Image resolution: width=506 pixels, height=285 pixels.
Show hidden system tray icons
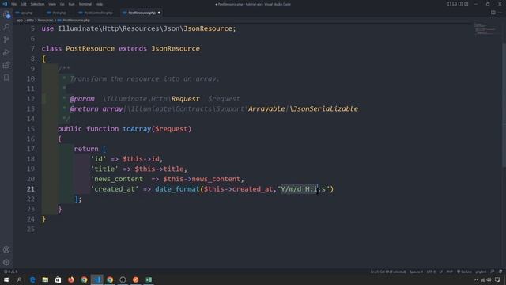point(476,279)
